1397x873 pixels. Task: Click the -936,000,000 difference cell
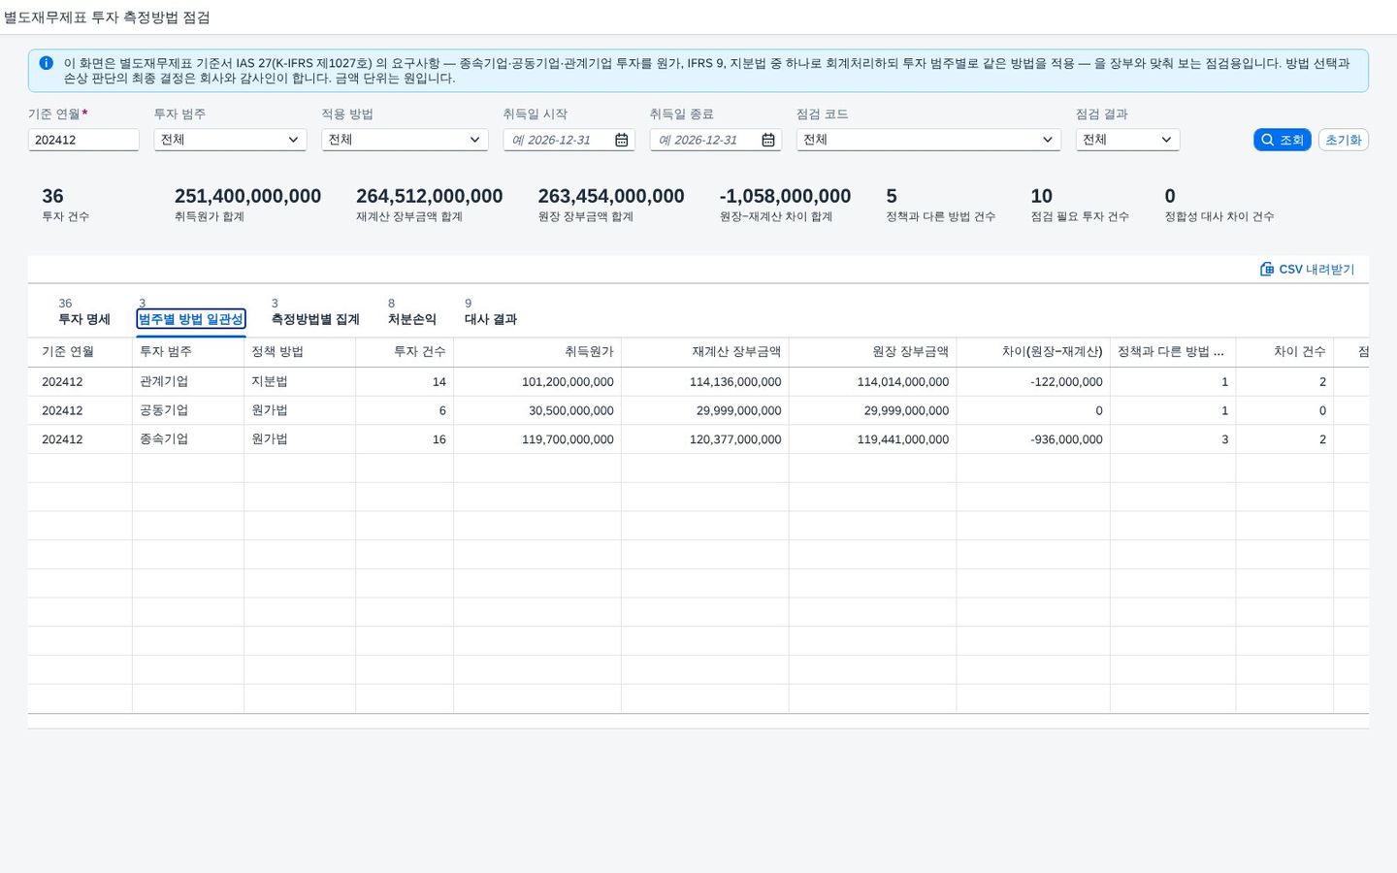point(1033,439)
